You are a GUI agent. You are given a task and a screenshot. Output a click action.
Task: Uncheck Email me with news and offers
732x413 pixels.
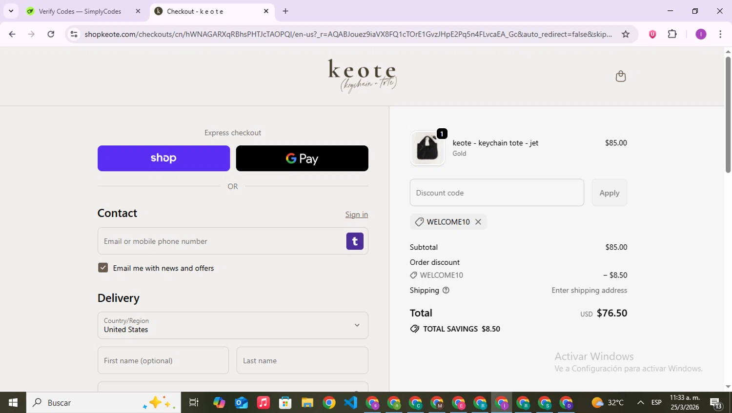pos(103,268)
